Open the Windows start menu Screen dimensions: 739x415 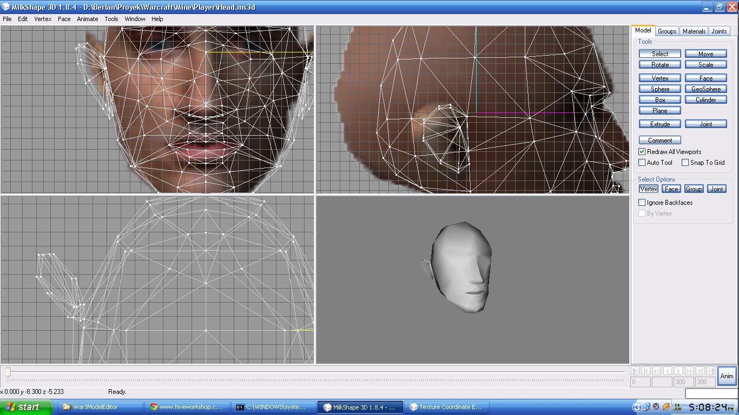(x=26, y=407)
